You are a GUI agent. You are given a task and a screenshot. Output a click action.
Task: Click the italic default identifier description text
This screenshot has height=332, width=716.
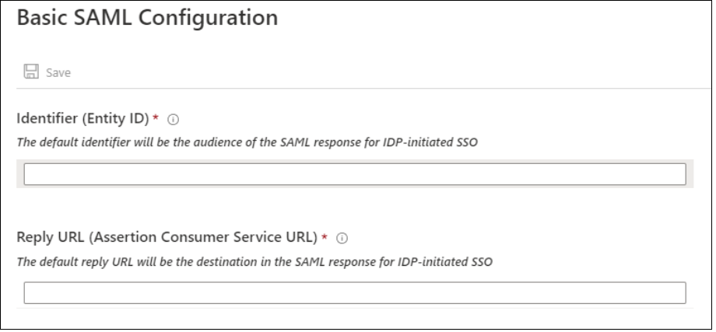(247, 142)
